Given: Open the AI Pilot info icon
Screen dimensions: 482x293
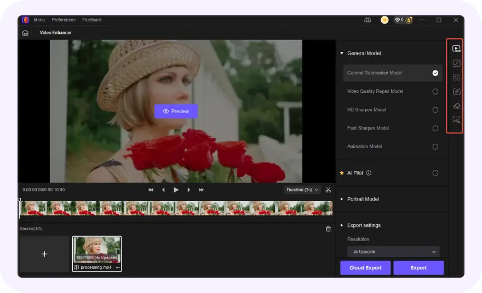Looking at the screenshot, I should click(x=369, y=173).
